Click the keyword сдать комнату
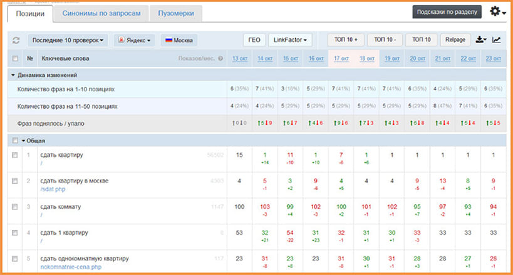This screenshot has width=513, height=275. [61, 207]
